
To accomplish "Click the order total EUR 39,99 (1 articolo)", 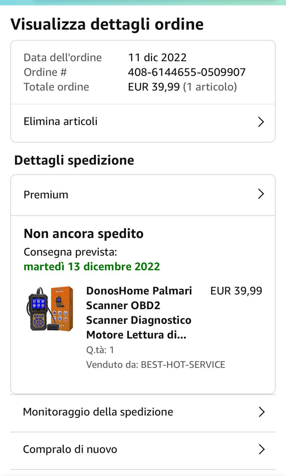I will [182, 87].
